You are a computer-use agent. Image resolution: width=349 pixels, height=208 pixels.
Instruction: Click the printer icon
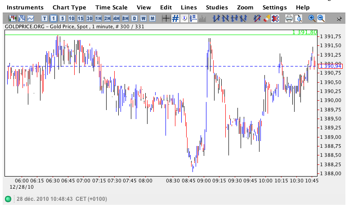click(x=289, y=18)
